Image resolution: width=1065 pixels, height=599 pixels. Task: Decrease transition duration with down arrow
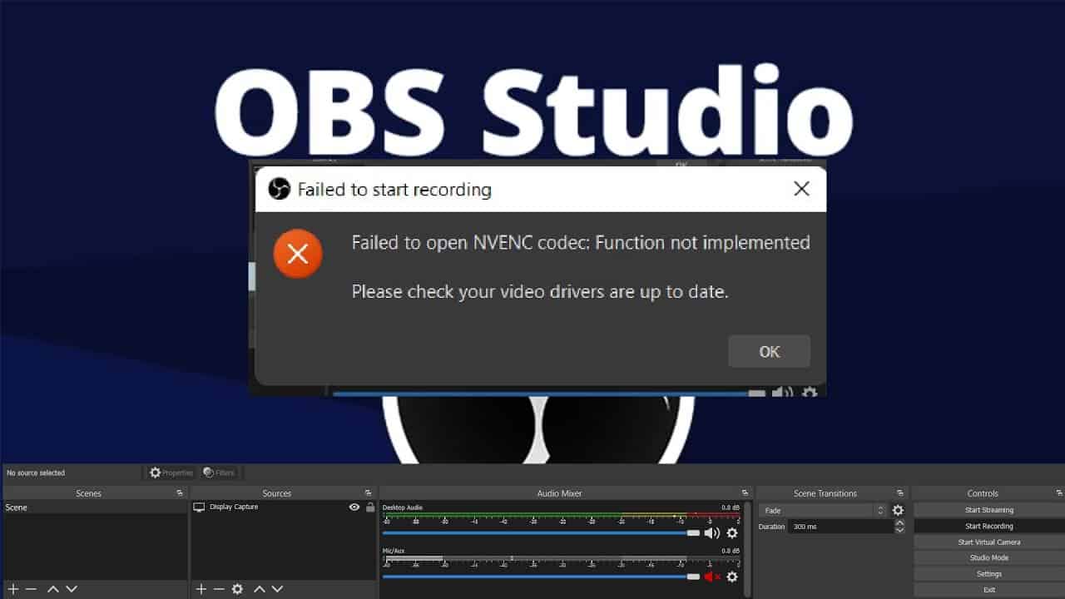[899, 530]
